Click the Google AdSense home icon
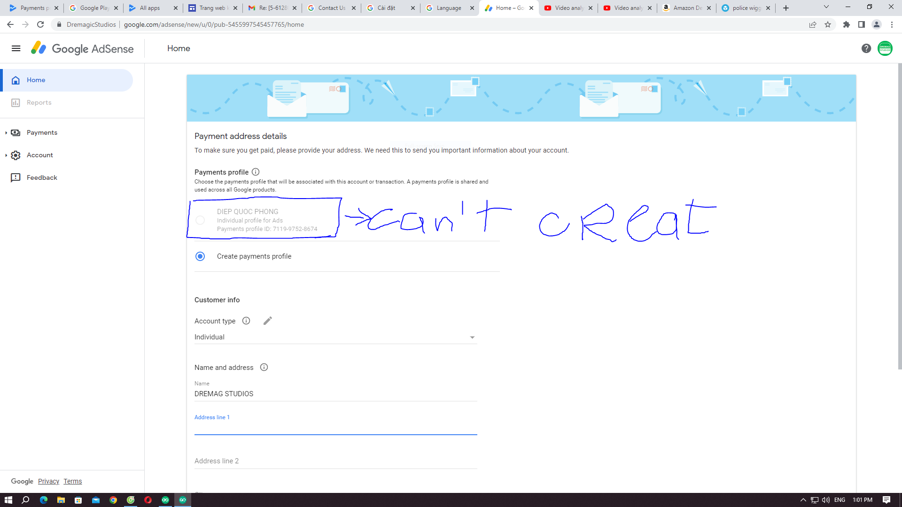The image size is (902, 507). click(x=16, y=79)
